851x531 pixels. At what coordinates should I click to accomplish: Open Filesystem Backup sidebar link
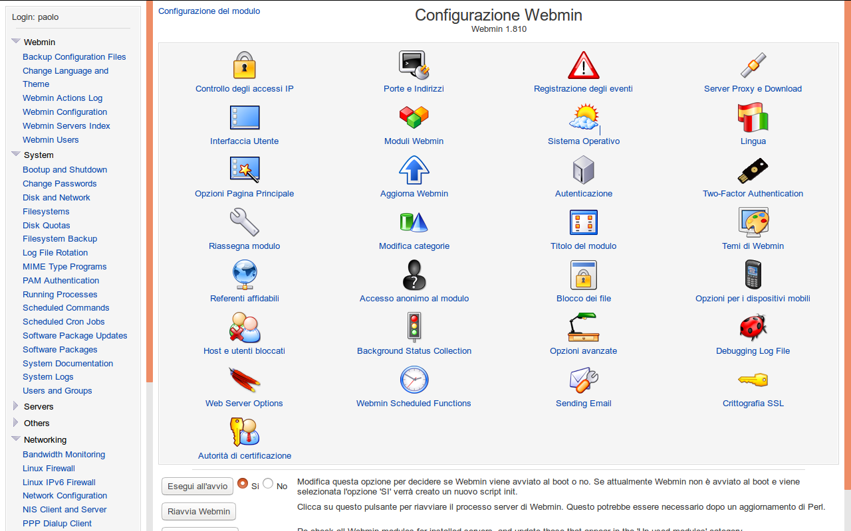60,239
